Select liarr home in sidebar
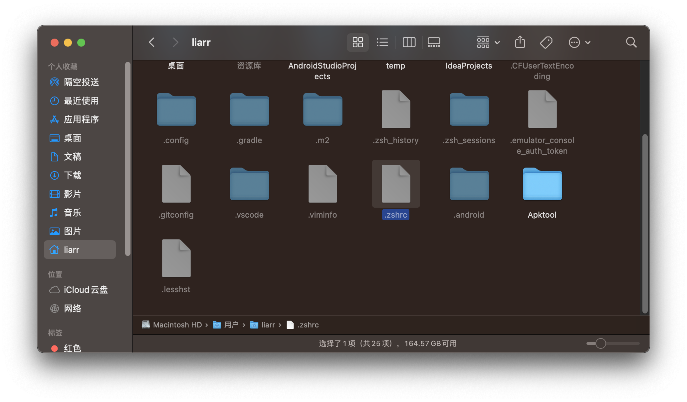 pyautogui.click(x=80, y=250)
